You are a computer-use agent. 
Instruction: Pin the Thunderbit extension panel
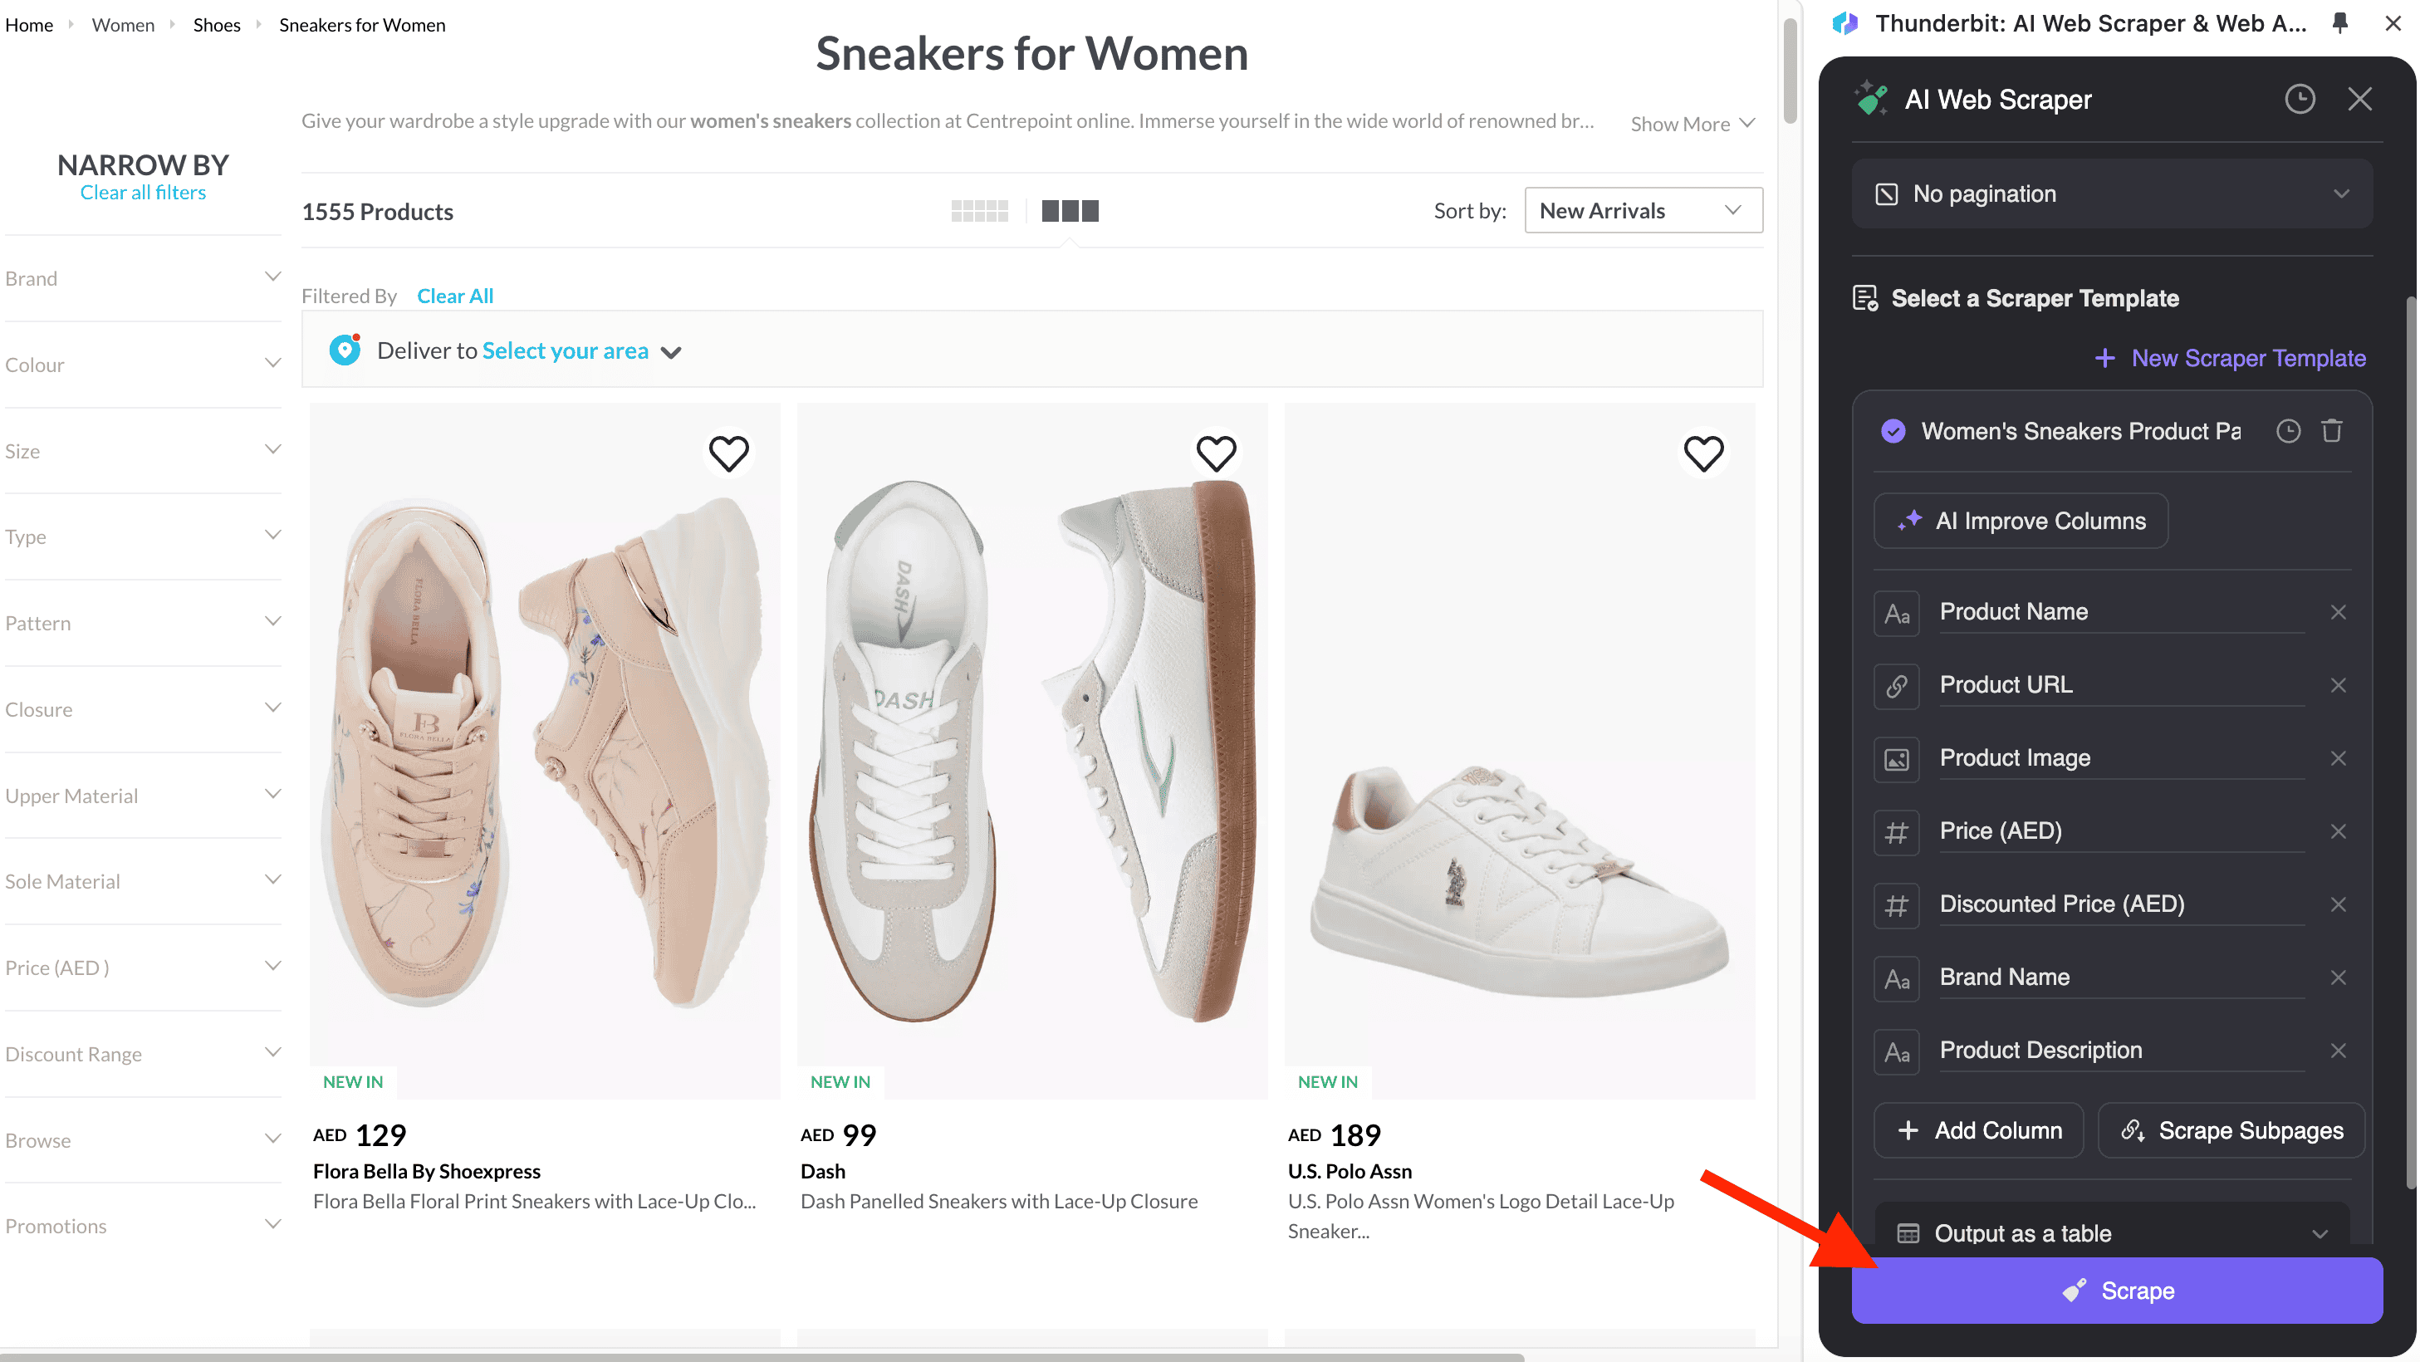(2340, 23)
